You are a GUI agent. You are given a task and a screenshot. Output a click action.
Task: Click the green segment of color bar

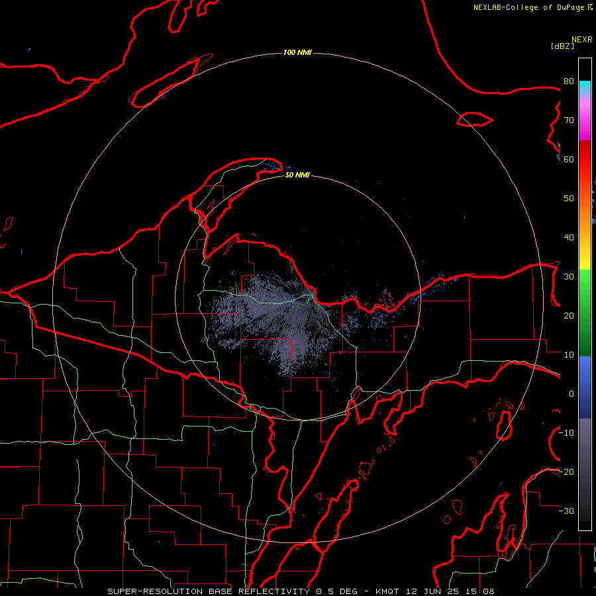[585, 313]
